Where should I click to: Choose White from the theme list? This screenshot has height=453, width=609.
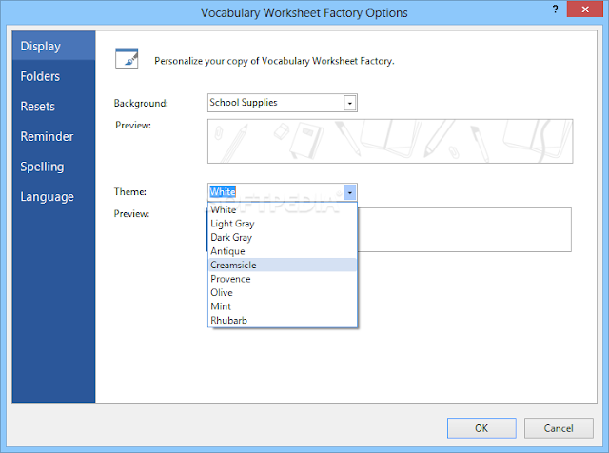tap(283, 209)
